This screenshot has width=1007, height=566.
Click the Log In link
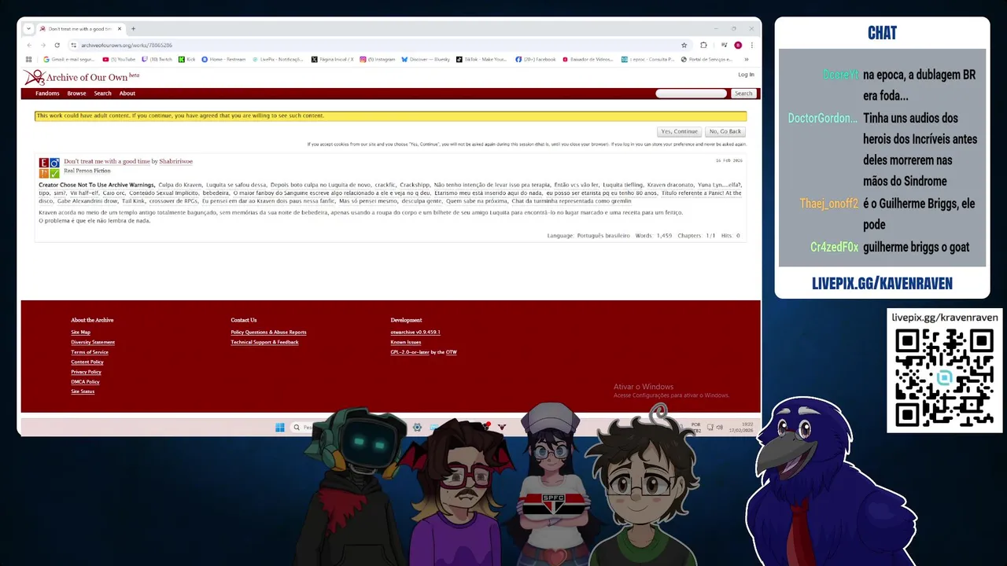coord(746,75)
